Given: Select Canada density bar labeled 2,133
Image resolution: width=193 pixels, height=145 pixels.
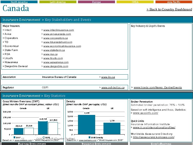Looking at the screenshot, I should point(87,125).
